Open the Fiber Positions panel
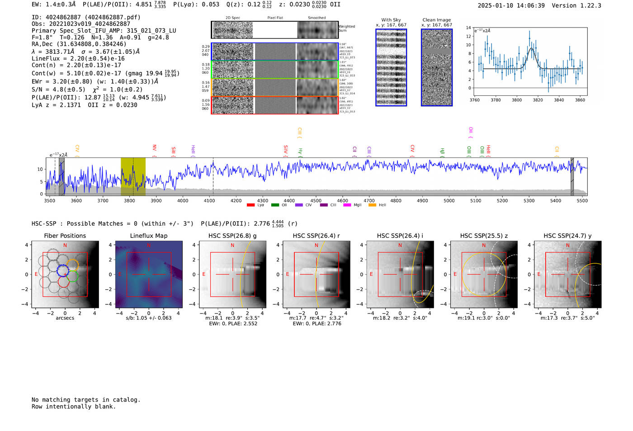The width and height of the screenshot is (633, 431). (65, 274)
